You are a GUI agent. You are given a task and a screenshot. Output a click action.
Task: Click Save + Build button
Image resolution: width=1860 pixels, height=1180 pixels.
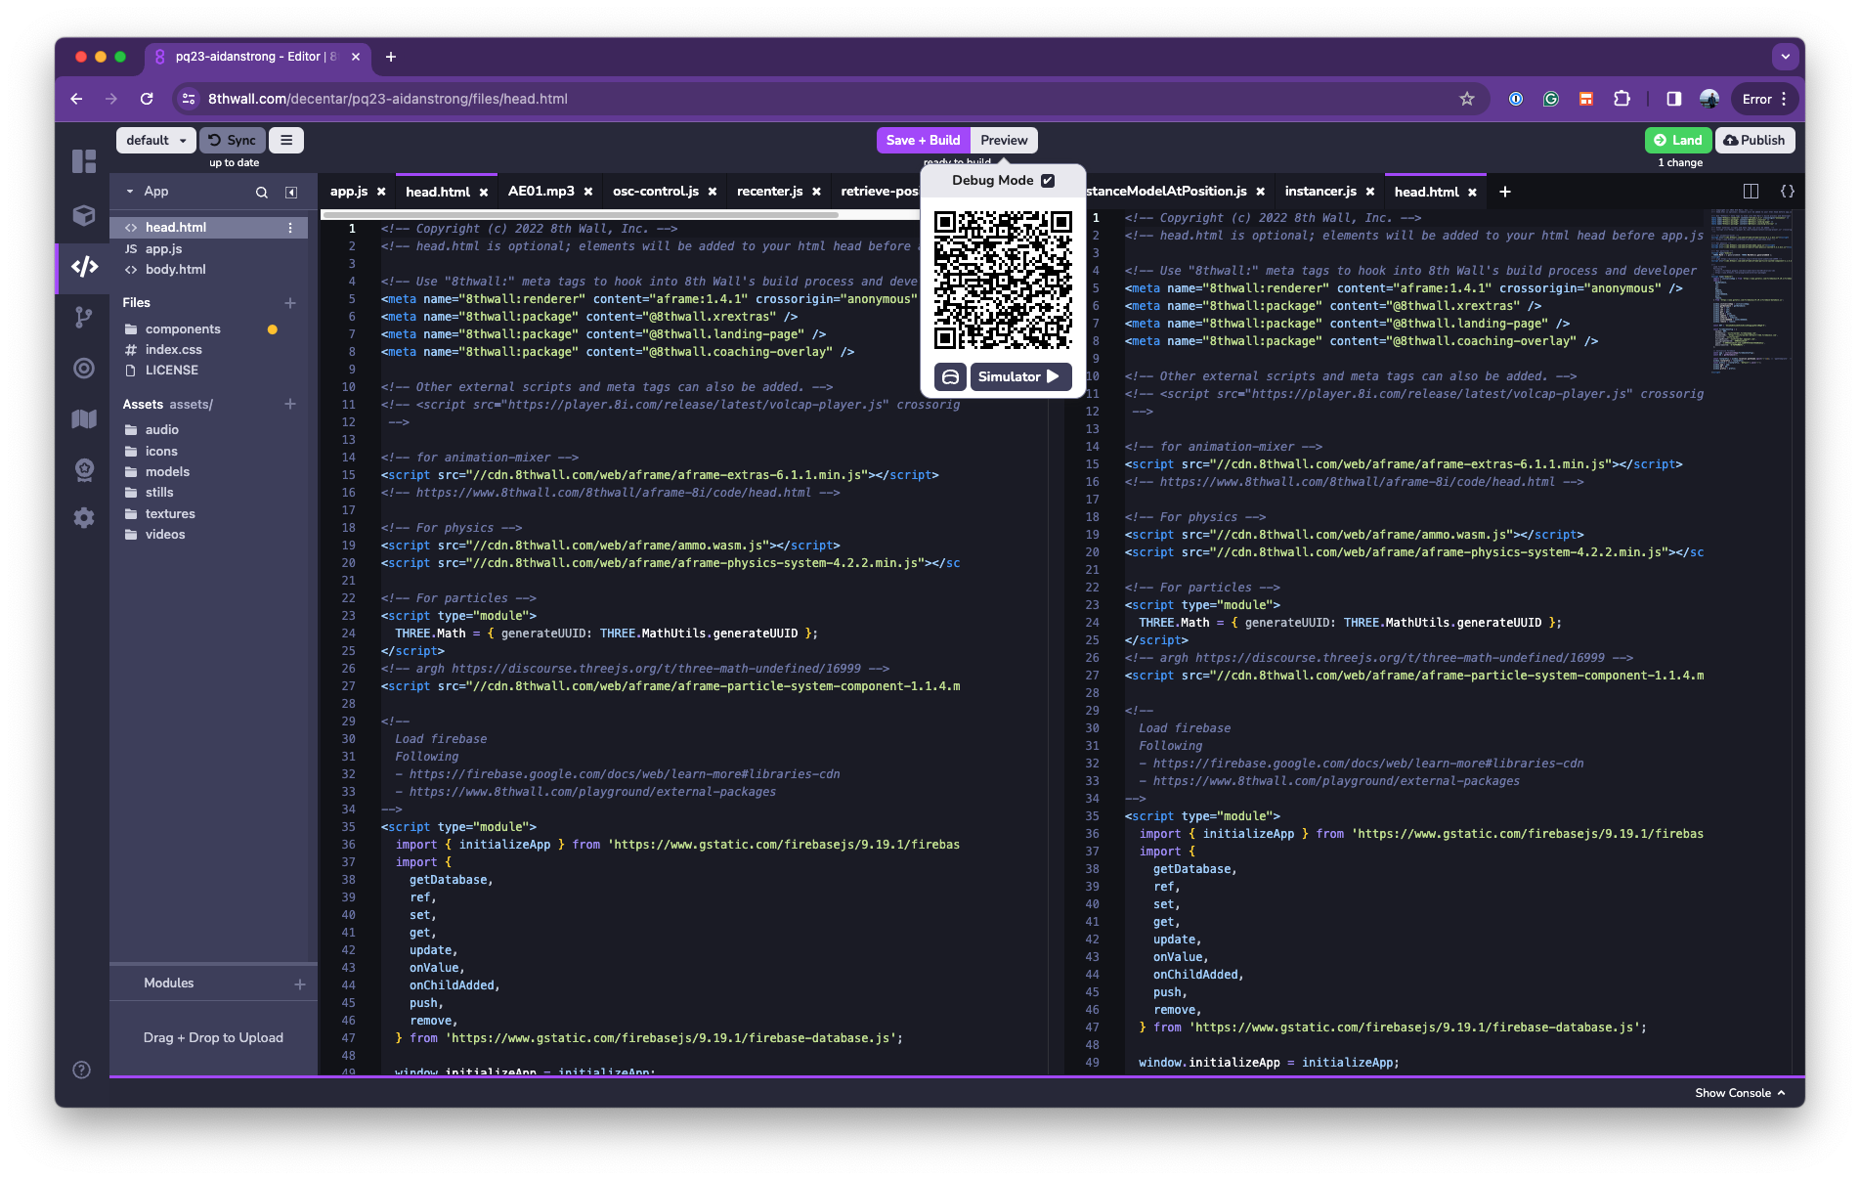(x=923, y=140)
